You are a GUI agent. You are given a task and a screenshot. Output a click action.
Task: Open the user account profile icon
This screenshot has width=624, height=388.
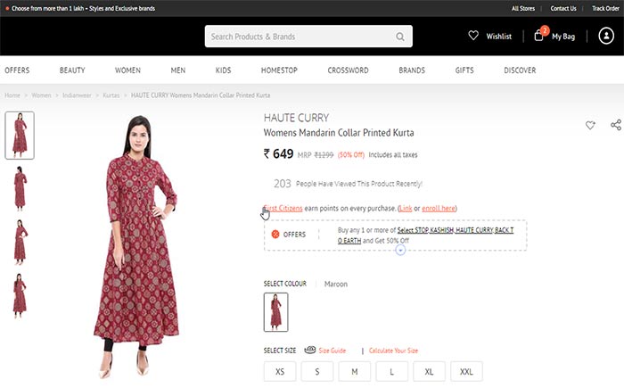[x=606, y=36]
